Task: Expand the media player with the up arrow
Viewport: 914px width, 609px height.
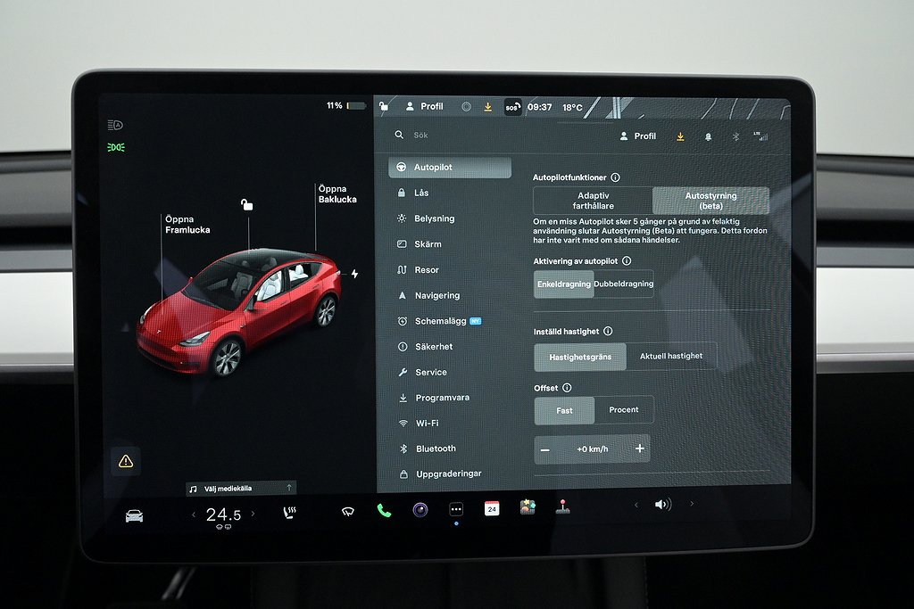Action: (x=289, y=488)
